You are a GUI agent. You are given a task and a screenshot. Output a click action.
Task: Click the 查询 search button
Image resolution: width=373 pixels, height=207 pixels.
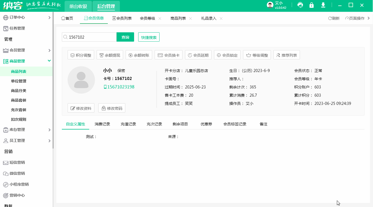125,37
